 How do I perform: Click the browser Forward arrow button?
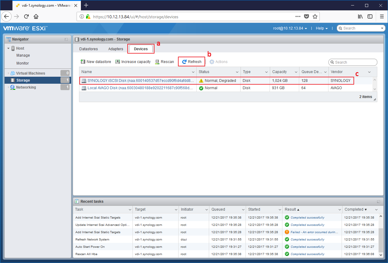(x=16, y=16)
